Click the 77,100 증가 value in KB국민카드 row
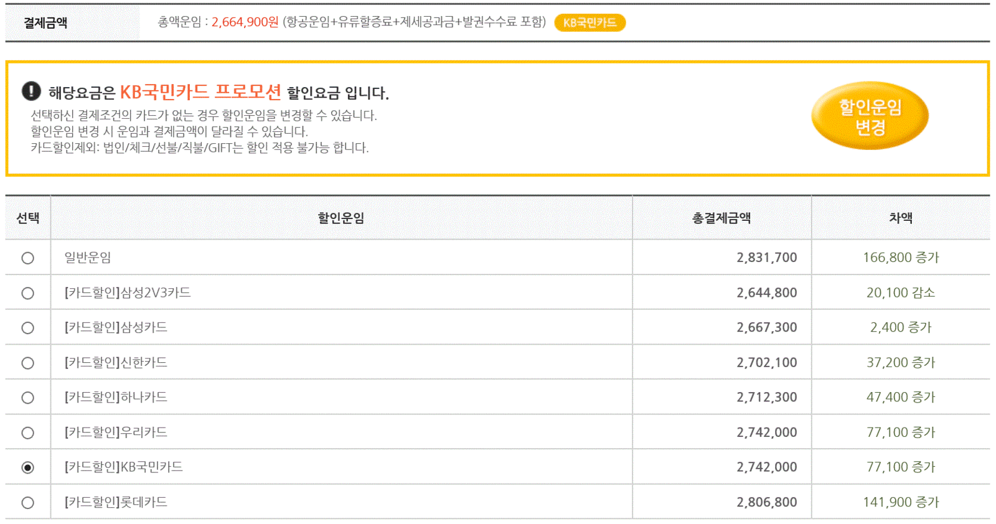The height and width of the screenshot is (524, 996). click(x=901, y=467)
